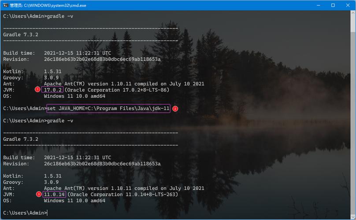Maximize the command prompt window
The image size is (356, 220).
click(x=334, y=5)
